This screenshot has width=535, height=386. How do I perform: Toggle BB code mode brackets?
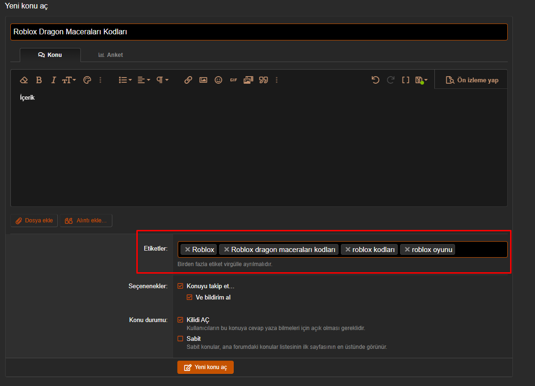(x=406, y=80)
